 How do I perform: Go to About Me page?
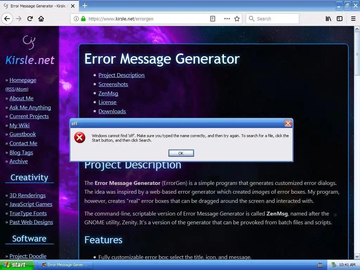(21, 98)
